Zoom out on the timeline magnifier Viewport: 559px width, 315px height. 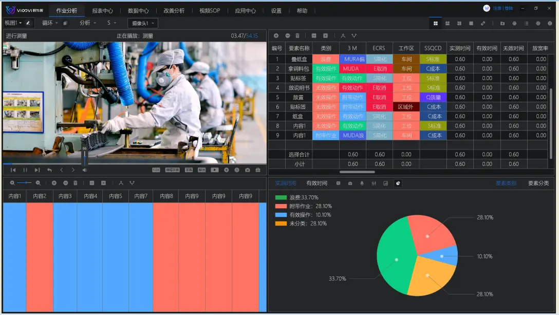(x=38, y=183)
